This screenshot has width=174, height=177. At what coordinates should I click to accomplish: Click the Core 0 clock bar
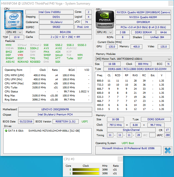[86, 169]
